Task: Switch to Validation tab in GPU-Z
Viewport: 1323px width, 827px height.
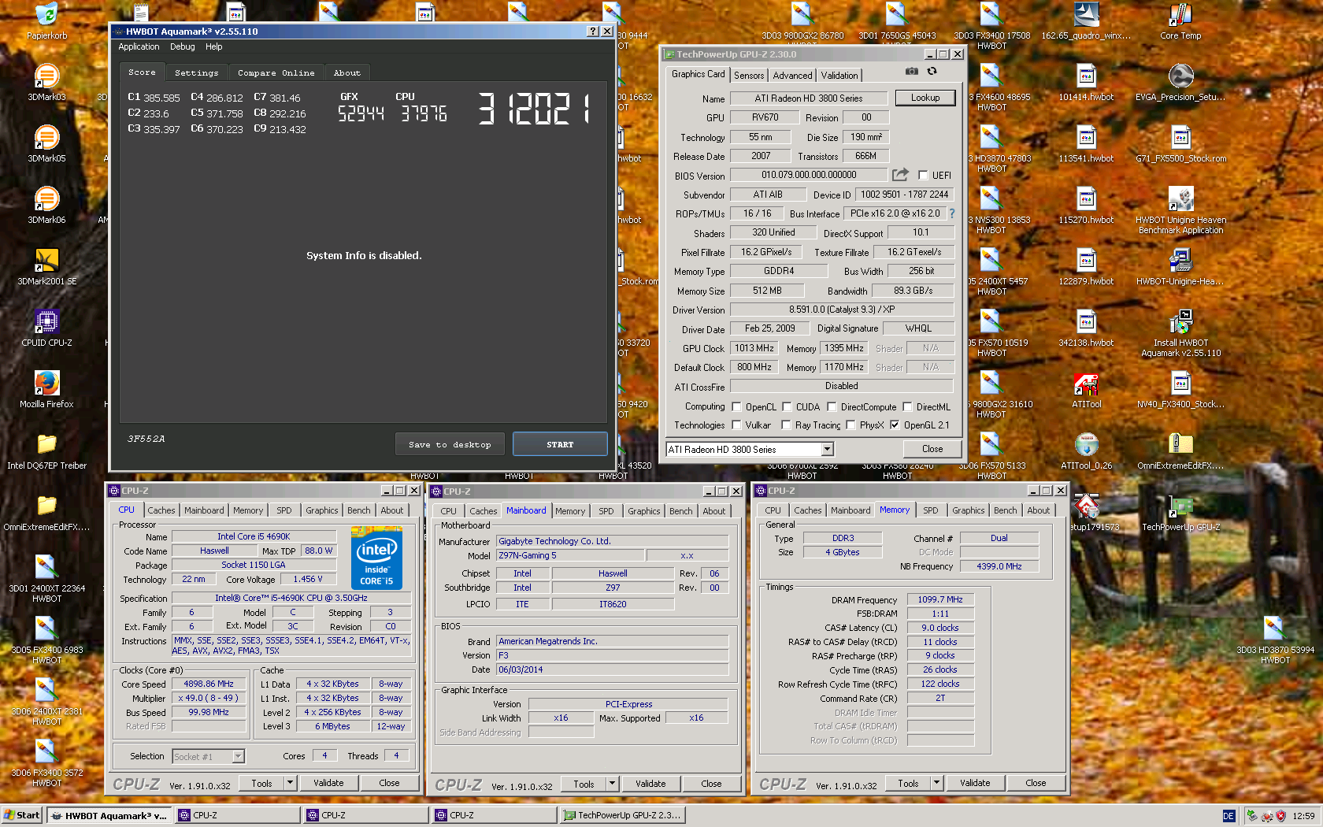Action: (839, 76)
